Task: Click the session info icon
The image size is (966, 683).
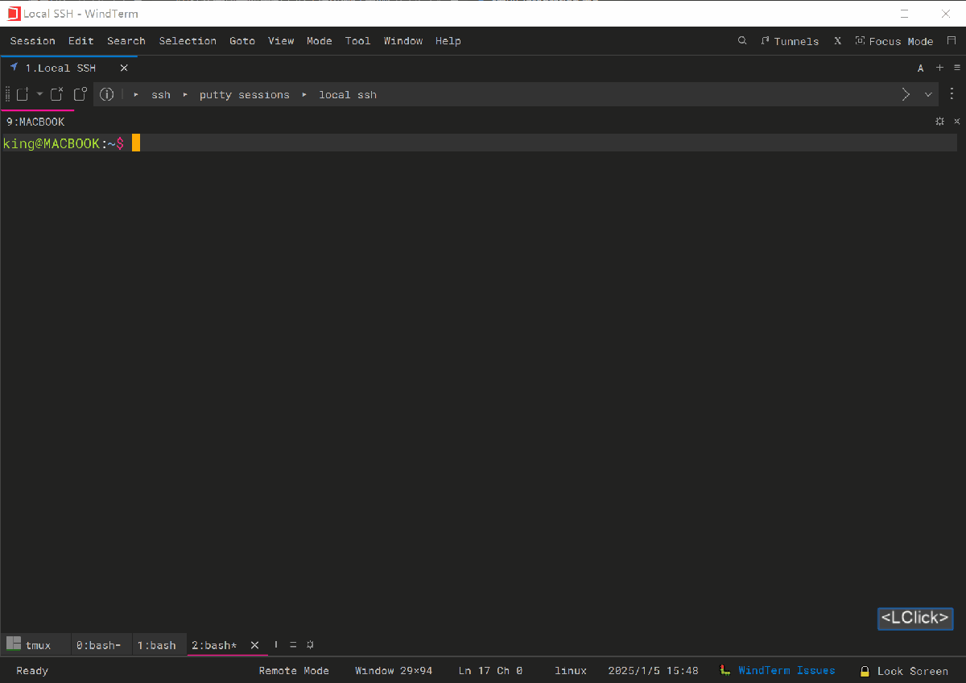Action: (106, 94)
